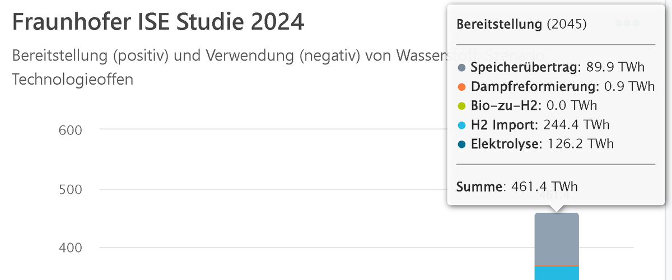The image size is (672, 280).
Task: Click the gray Speicherübertrag color dot
Action: 462,68
